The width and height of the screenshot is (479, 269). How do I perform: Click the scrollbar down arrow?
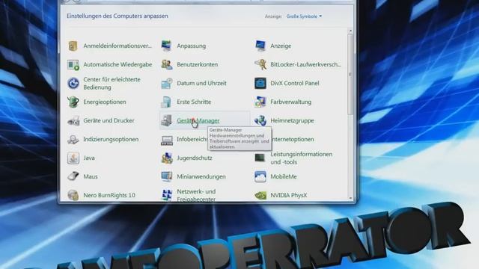coord(350,198)
